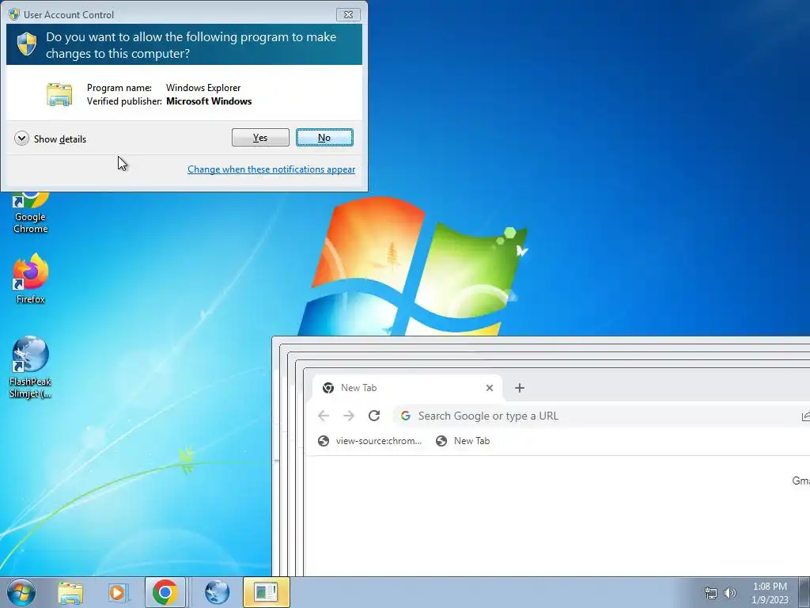
Task: Expand Show details in UAC dialog
Action: click(x=51, y=139)
